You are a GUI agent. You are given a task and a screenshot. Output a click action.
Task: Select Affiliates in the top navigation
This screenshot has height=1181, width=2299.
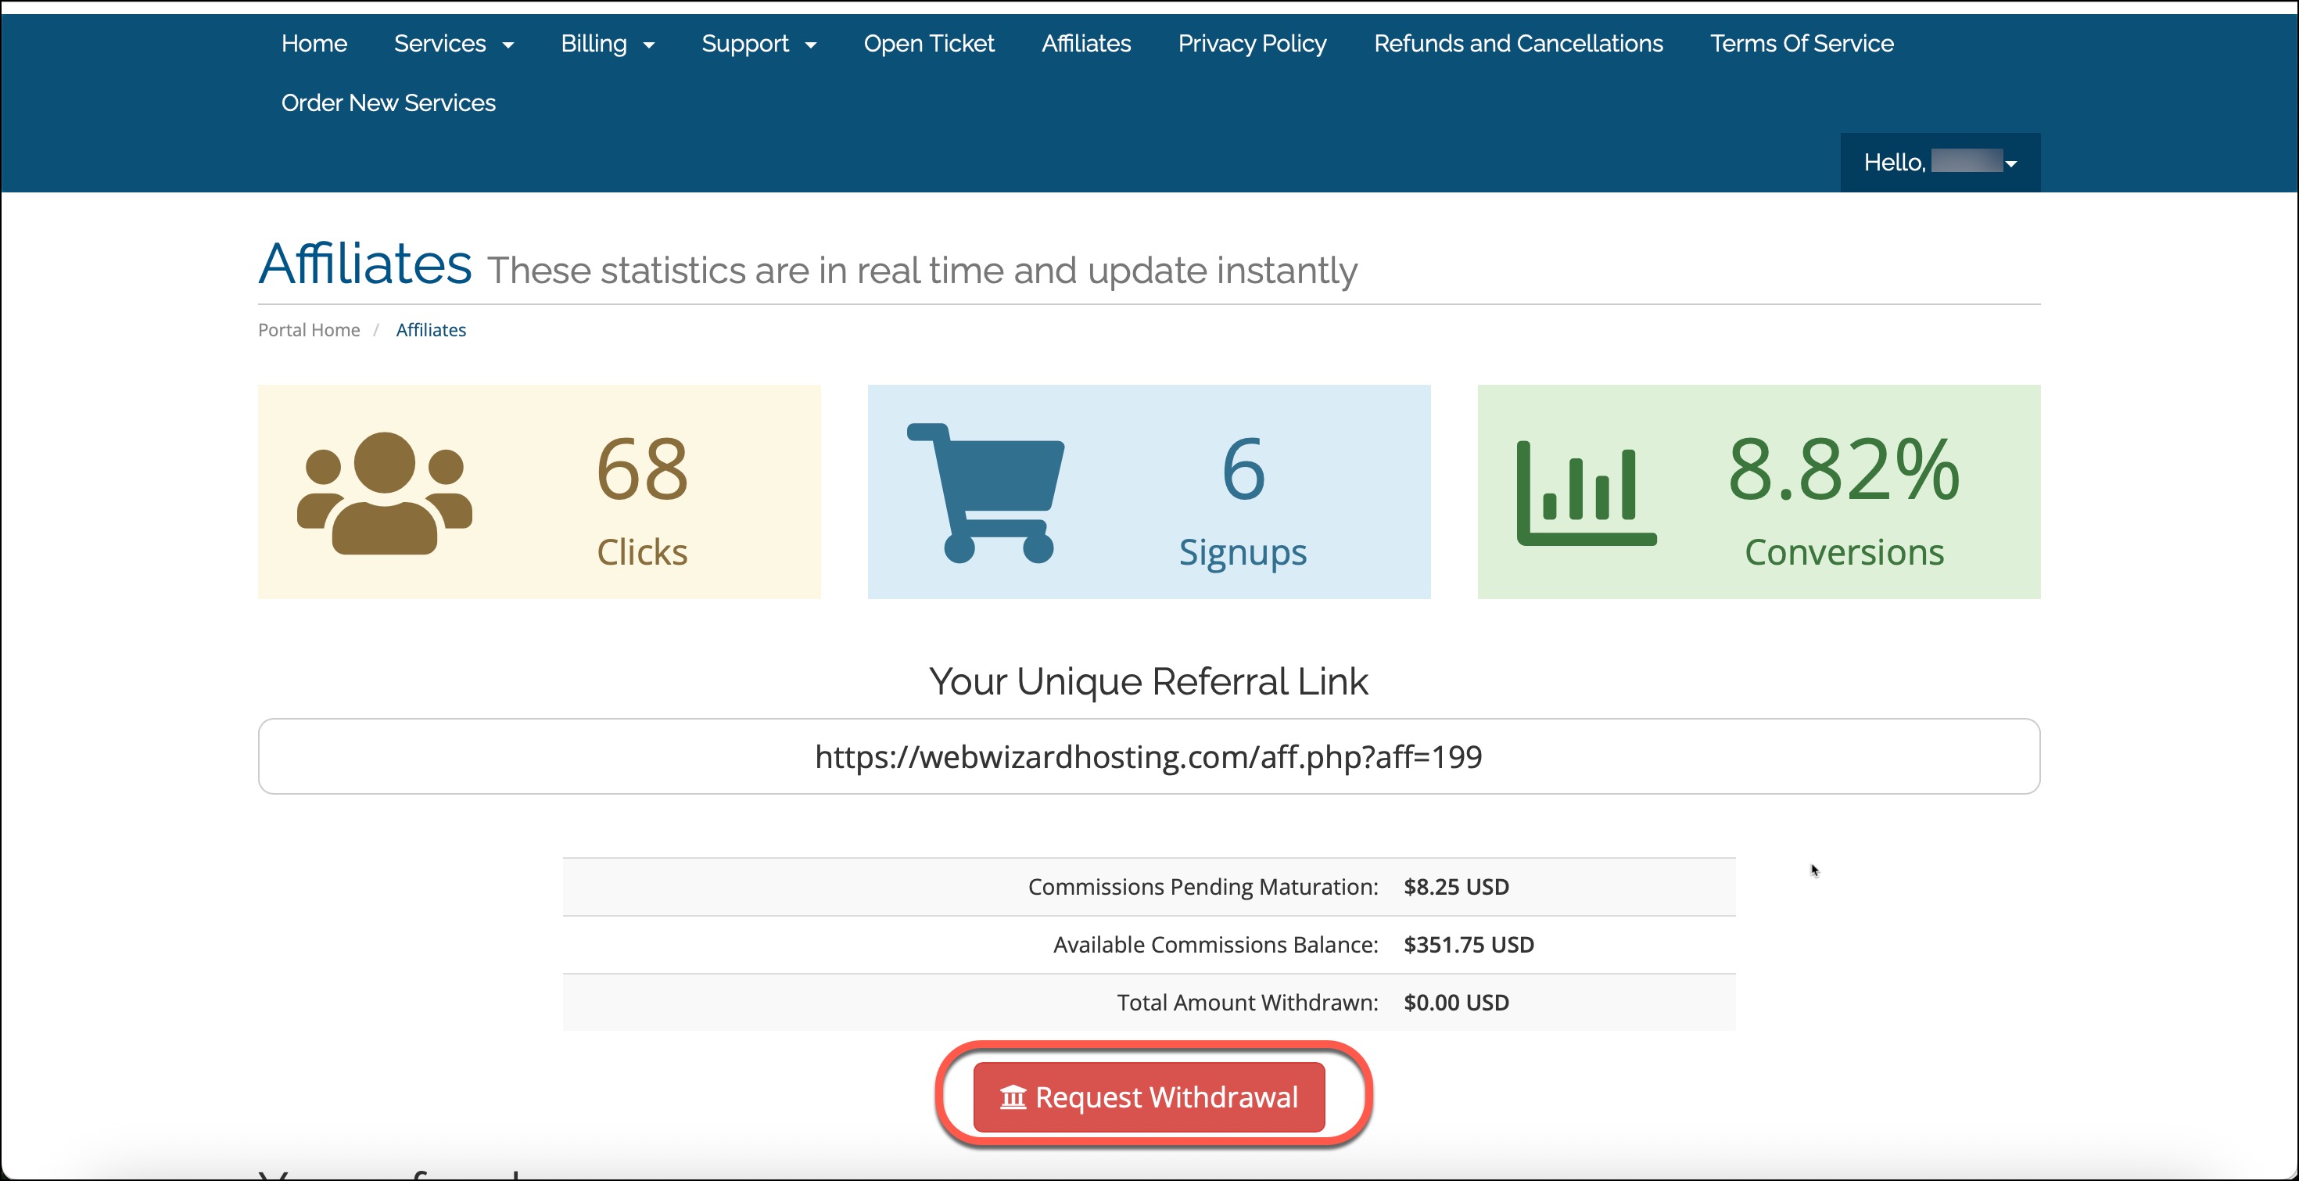pyautogui.click(x=1086, y=44)
